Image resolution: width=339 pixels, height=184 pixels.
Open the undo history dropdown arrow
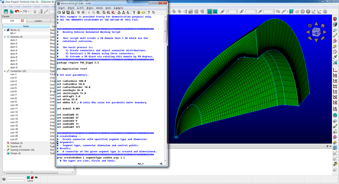point(21,12)
